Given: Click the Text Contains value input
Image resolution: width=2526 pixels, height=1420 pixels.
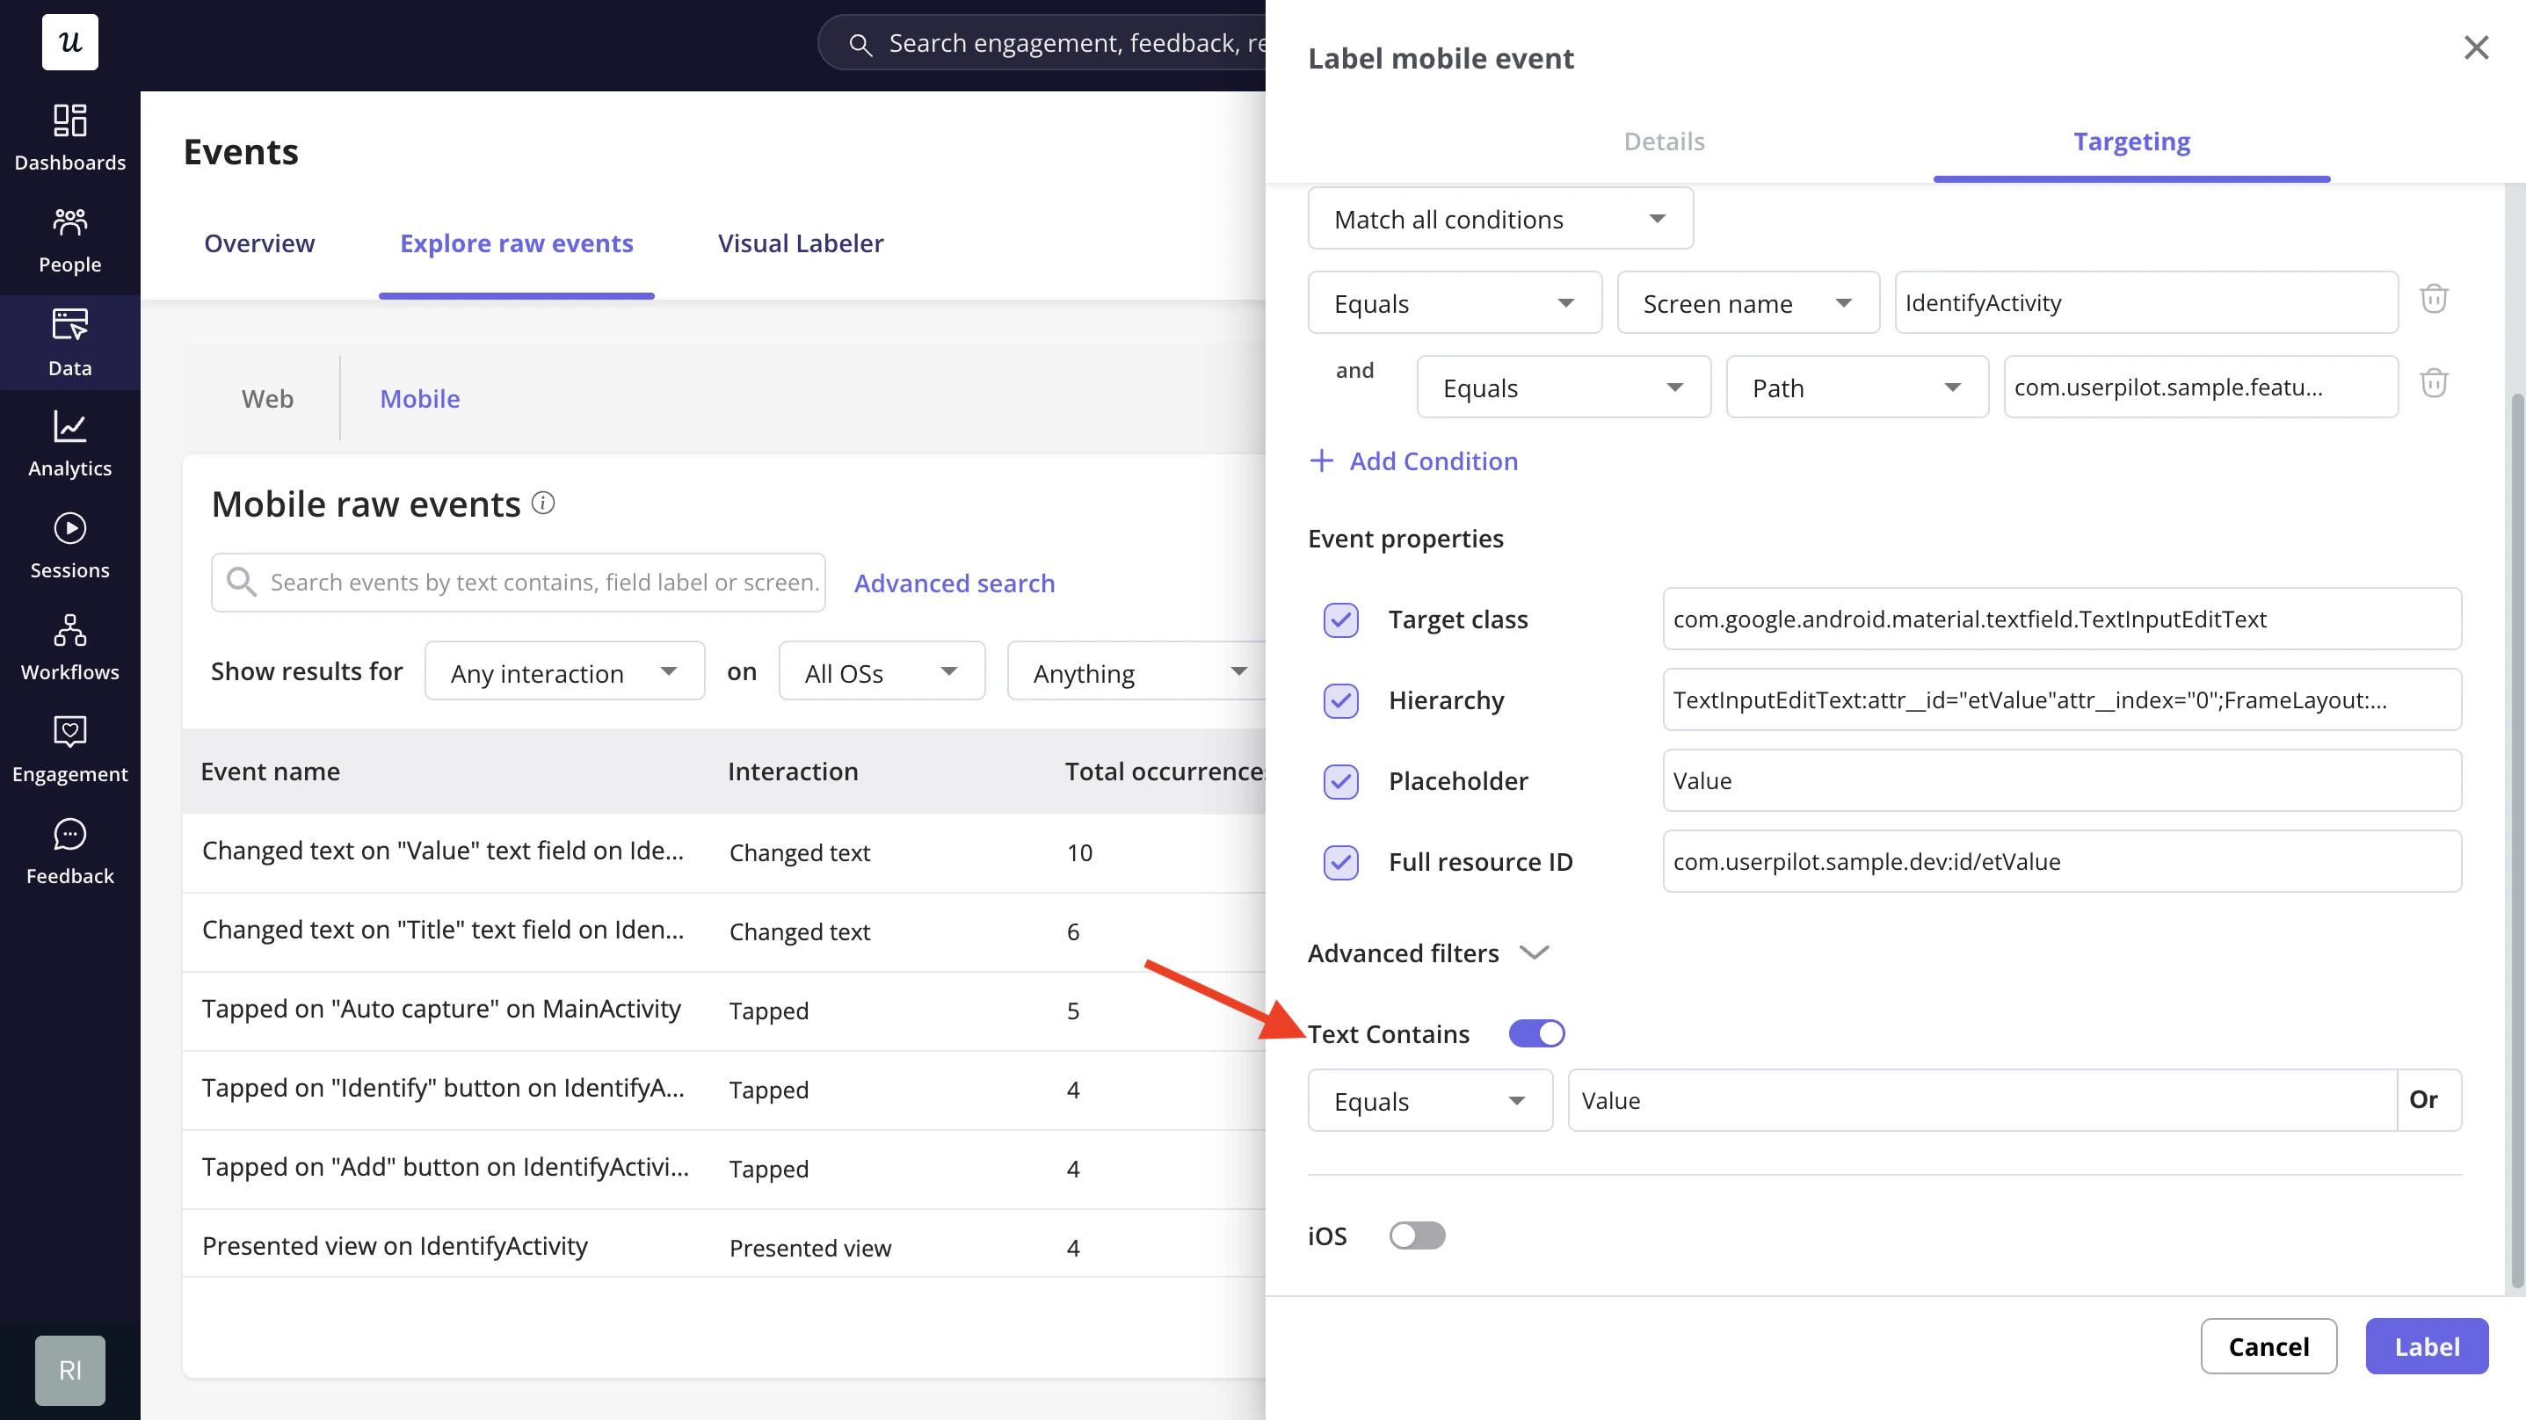Looking at the screenshot, I should pos(1982,1100).
